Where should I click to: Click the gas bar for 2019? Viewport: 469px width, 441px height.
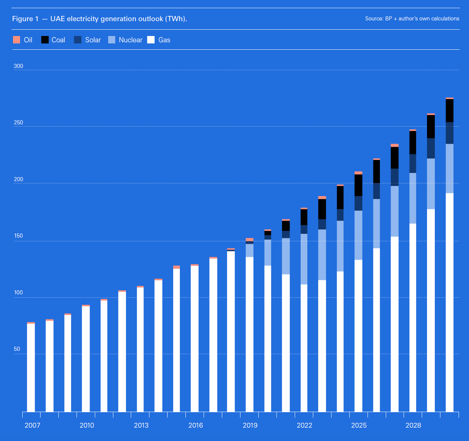(249, 334)
